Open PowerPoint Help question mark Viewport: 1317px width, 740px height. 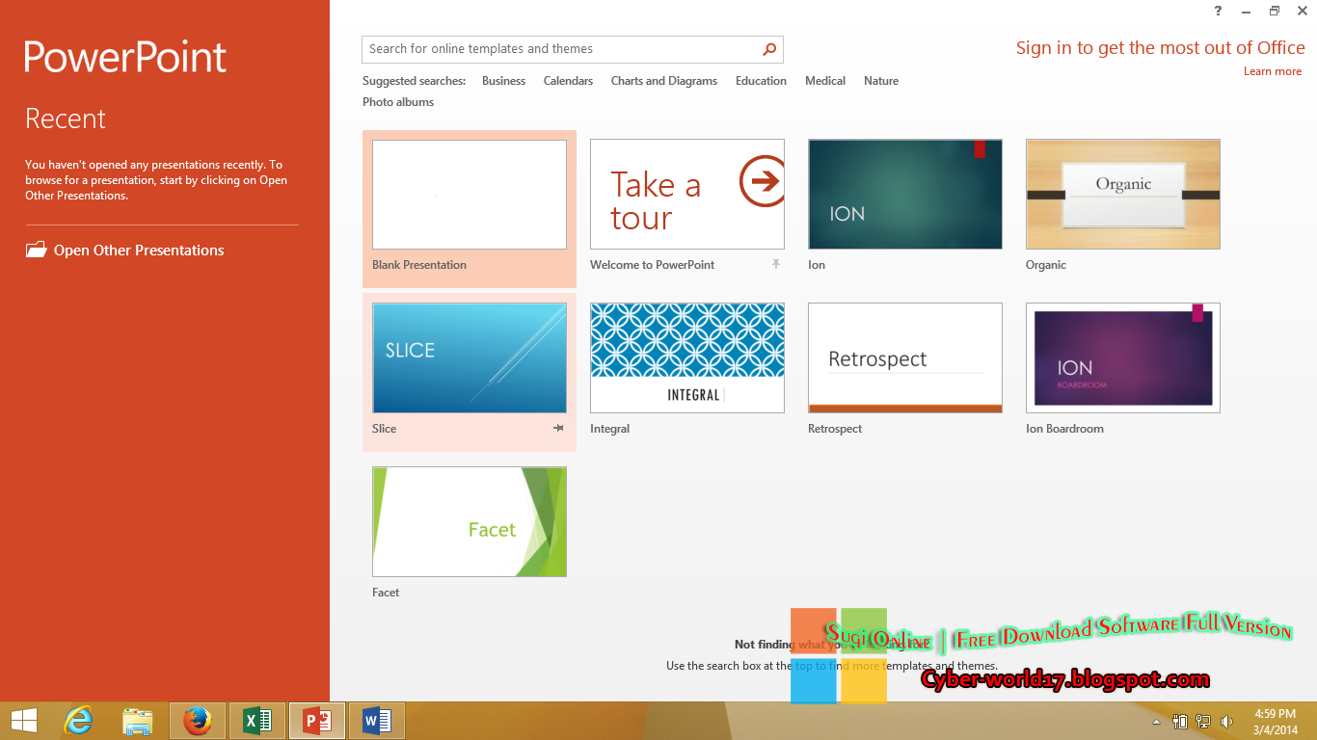[x=1219, y=11]
